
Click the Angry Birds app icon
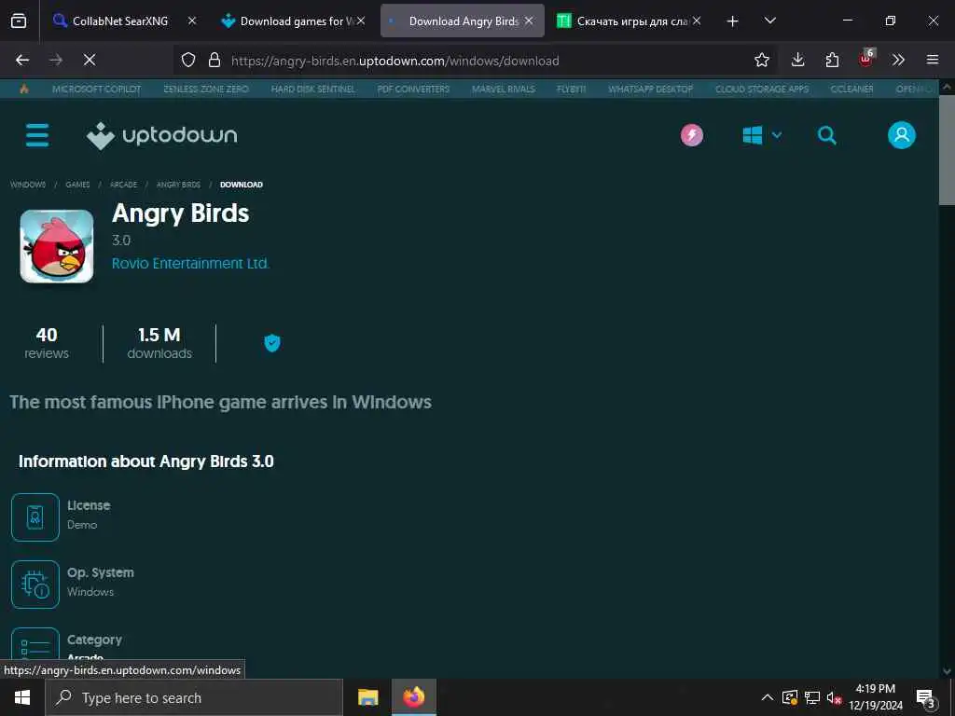click(57, 246)
